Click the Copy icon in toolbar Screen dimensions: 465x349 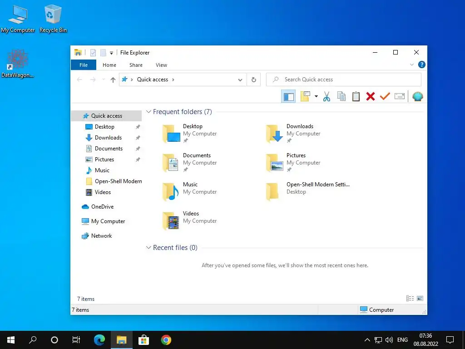[341, 96]
